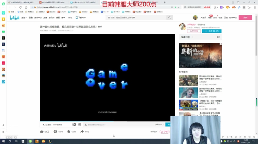258x144 pixels.
Task: Click the blue follow 90.3万 button
Action: [212, 31]
